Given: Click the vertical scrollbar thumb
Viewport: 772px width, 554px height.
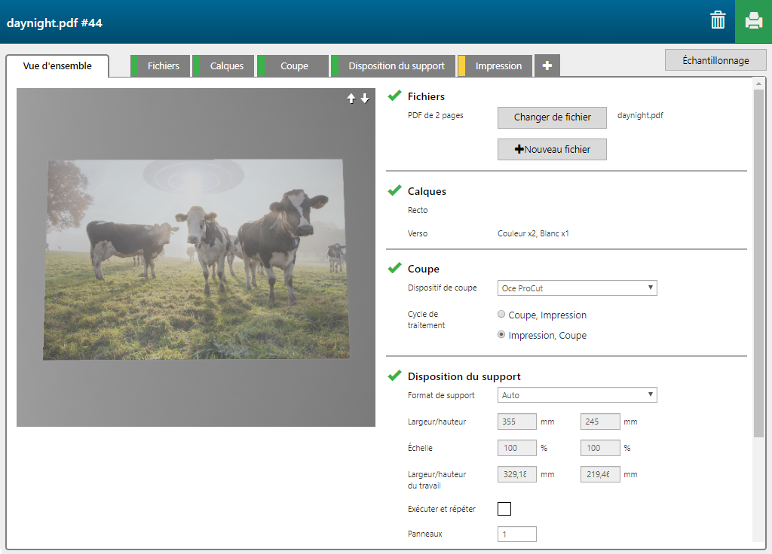Looking at the screenshot, I should tap(758, 263).
